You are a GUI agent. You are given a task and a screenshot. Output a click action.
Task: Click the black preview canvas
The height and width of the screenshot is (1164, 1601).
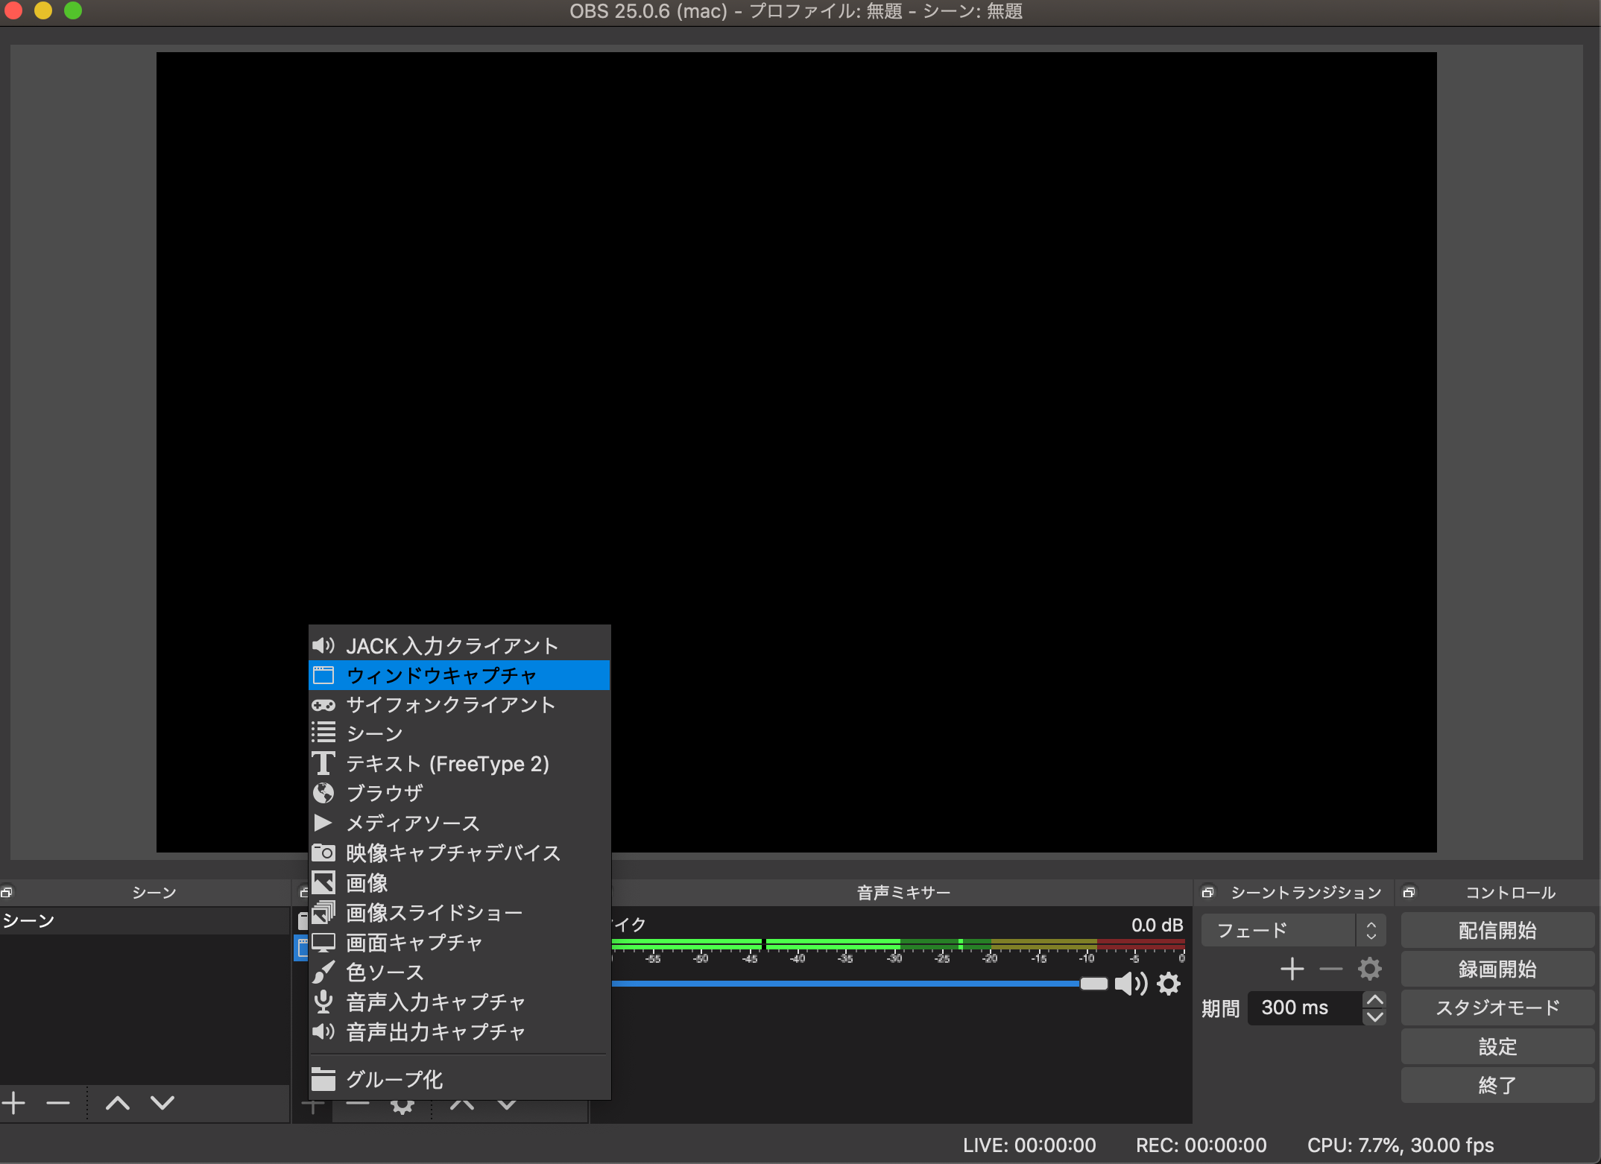pos(796,452)
